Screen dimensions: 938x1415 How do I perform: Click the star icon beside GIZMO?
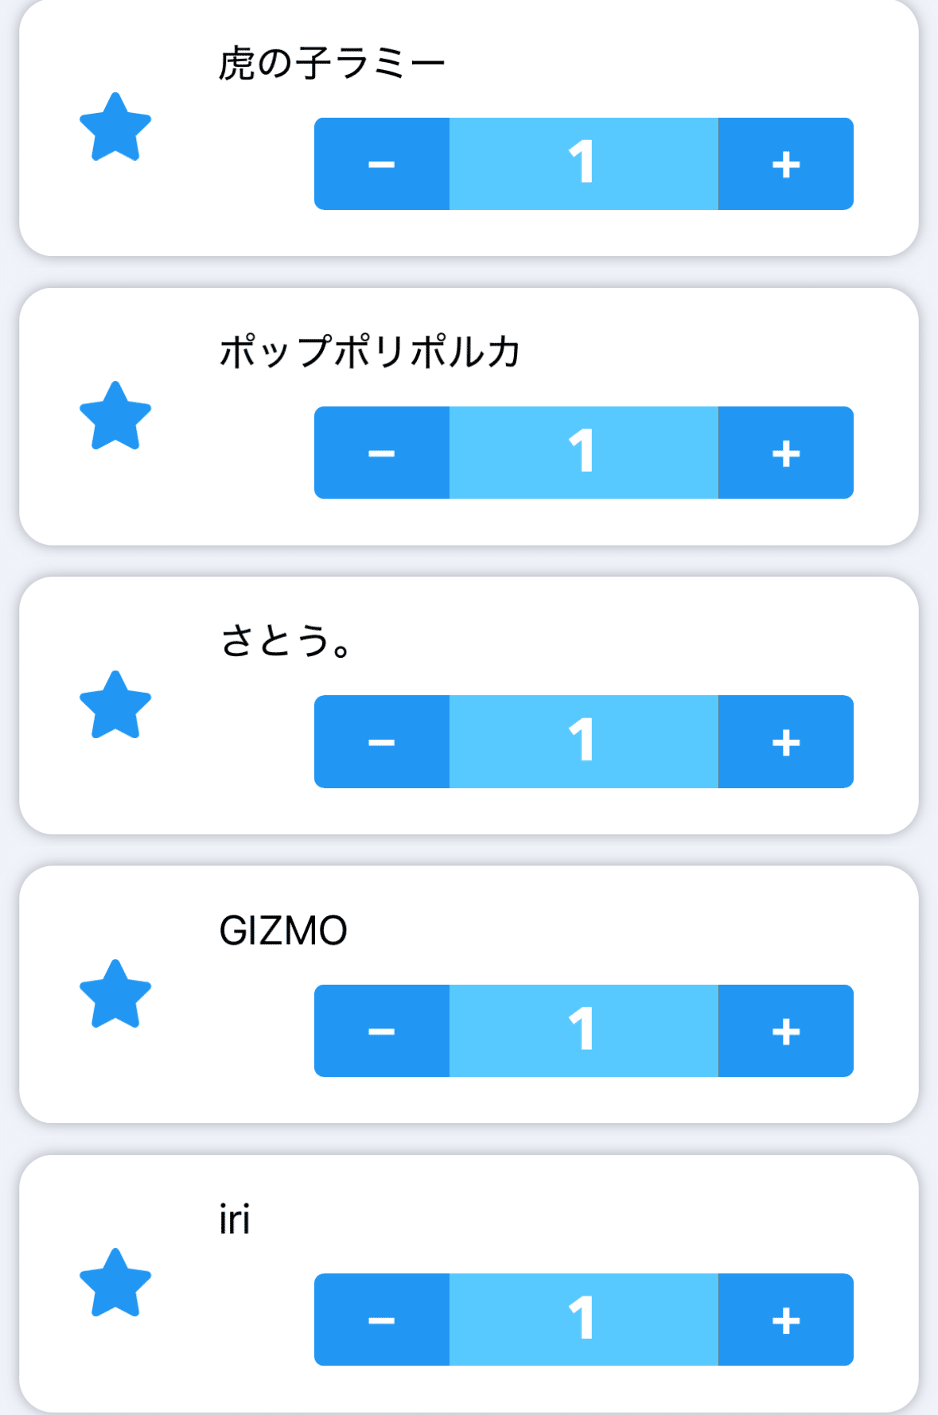115,994
